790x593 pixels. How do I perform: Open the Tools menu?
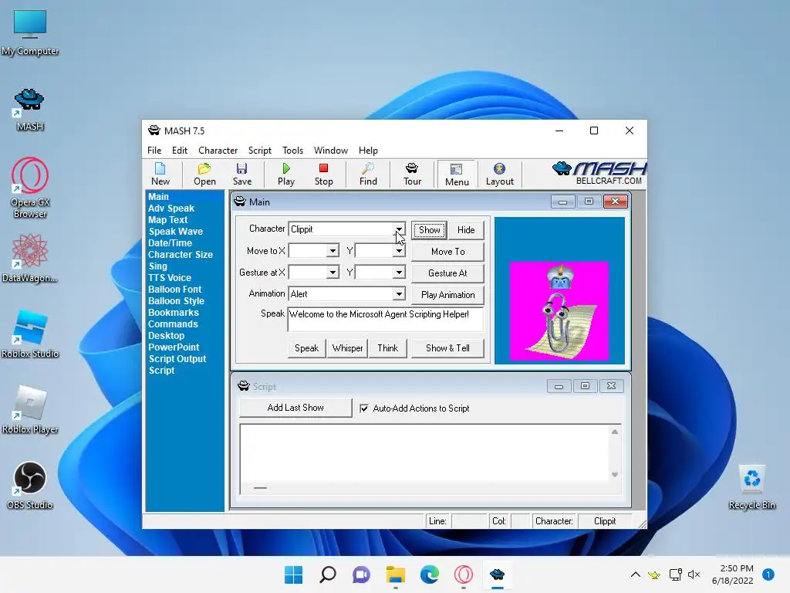point(292,151)
